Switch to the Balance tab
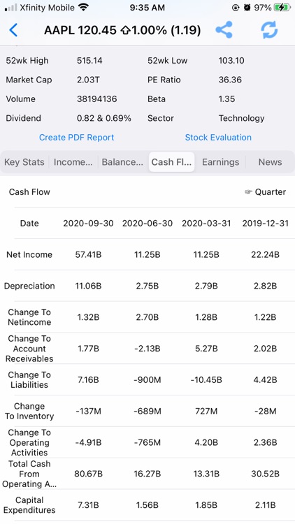 click(122, 162)
